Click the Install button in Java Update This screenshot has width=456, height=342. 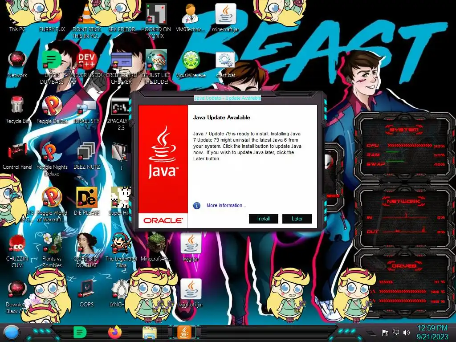264,219
